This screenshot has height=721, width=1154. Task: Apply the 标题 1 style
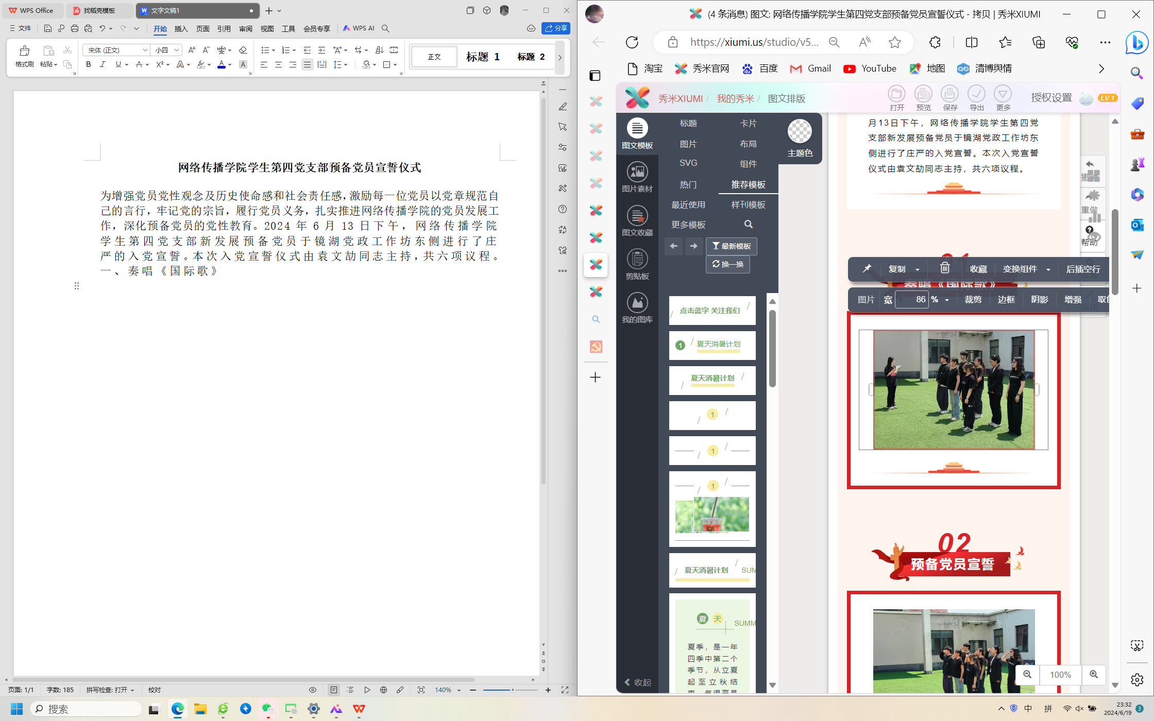coord(483,57)
